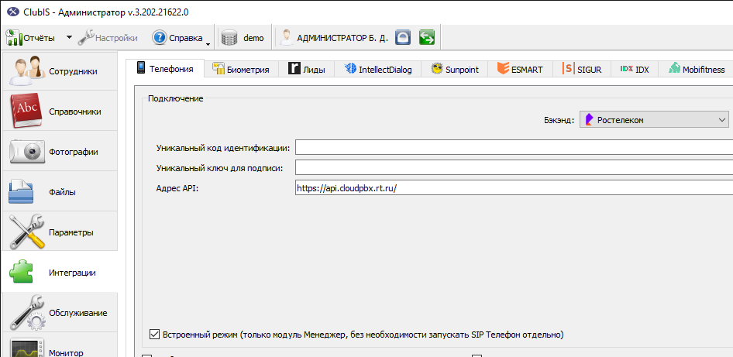Toggle the Встроенный режим checkbox
The width and height of the screenshot is (733, 357).
[x=153, y=335]
